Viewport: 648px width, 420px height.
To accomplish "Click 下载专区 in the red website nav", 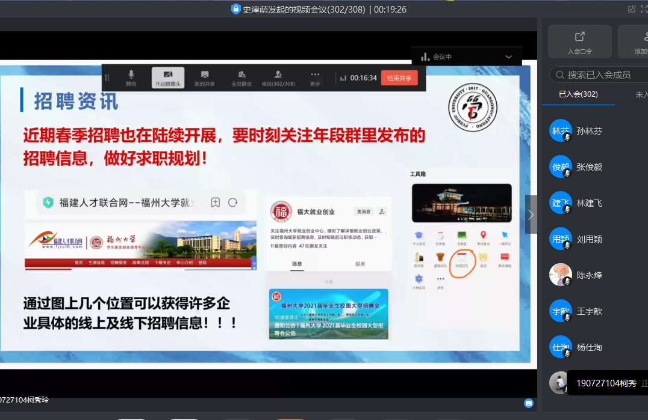I will click(163, 263).
